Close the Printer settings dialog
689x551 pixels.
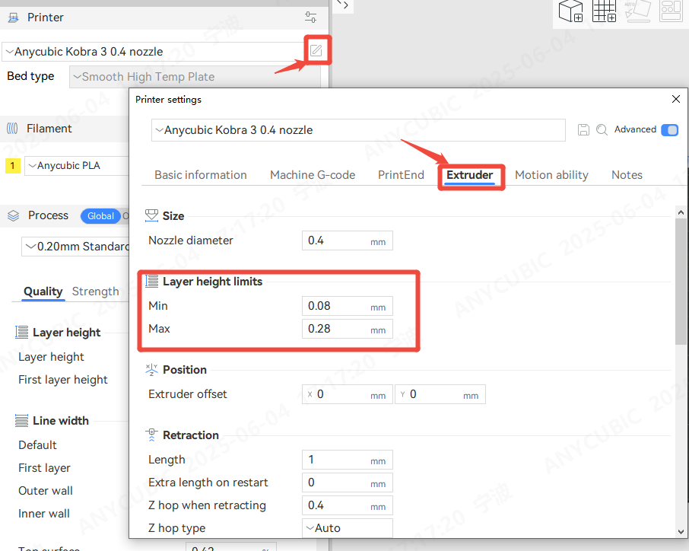pos(676,99)
